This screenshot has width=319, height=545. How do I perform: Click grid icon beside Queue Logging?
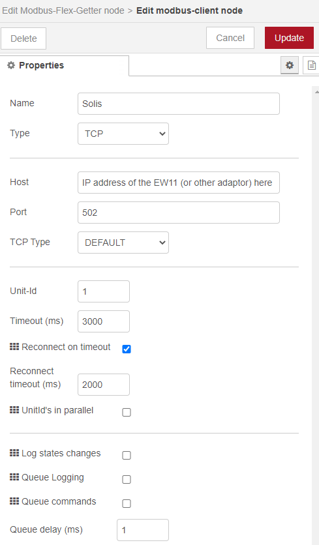(14, 477)
